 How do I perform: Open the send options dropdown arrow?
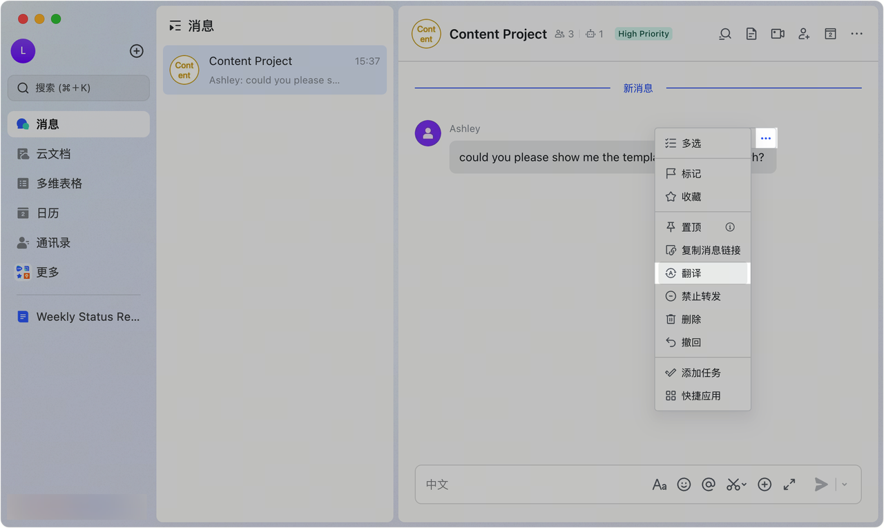[844, 485]
